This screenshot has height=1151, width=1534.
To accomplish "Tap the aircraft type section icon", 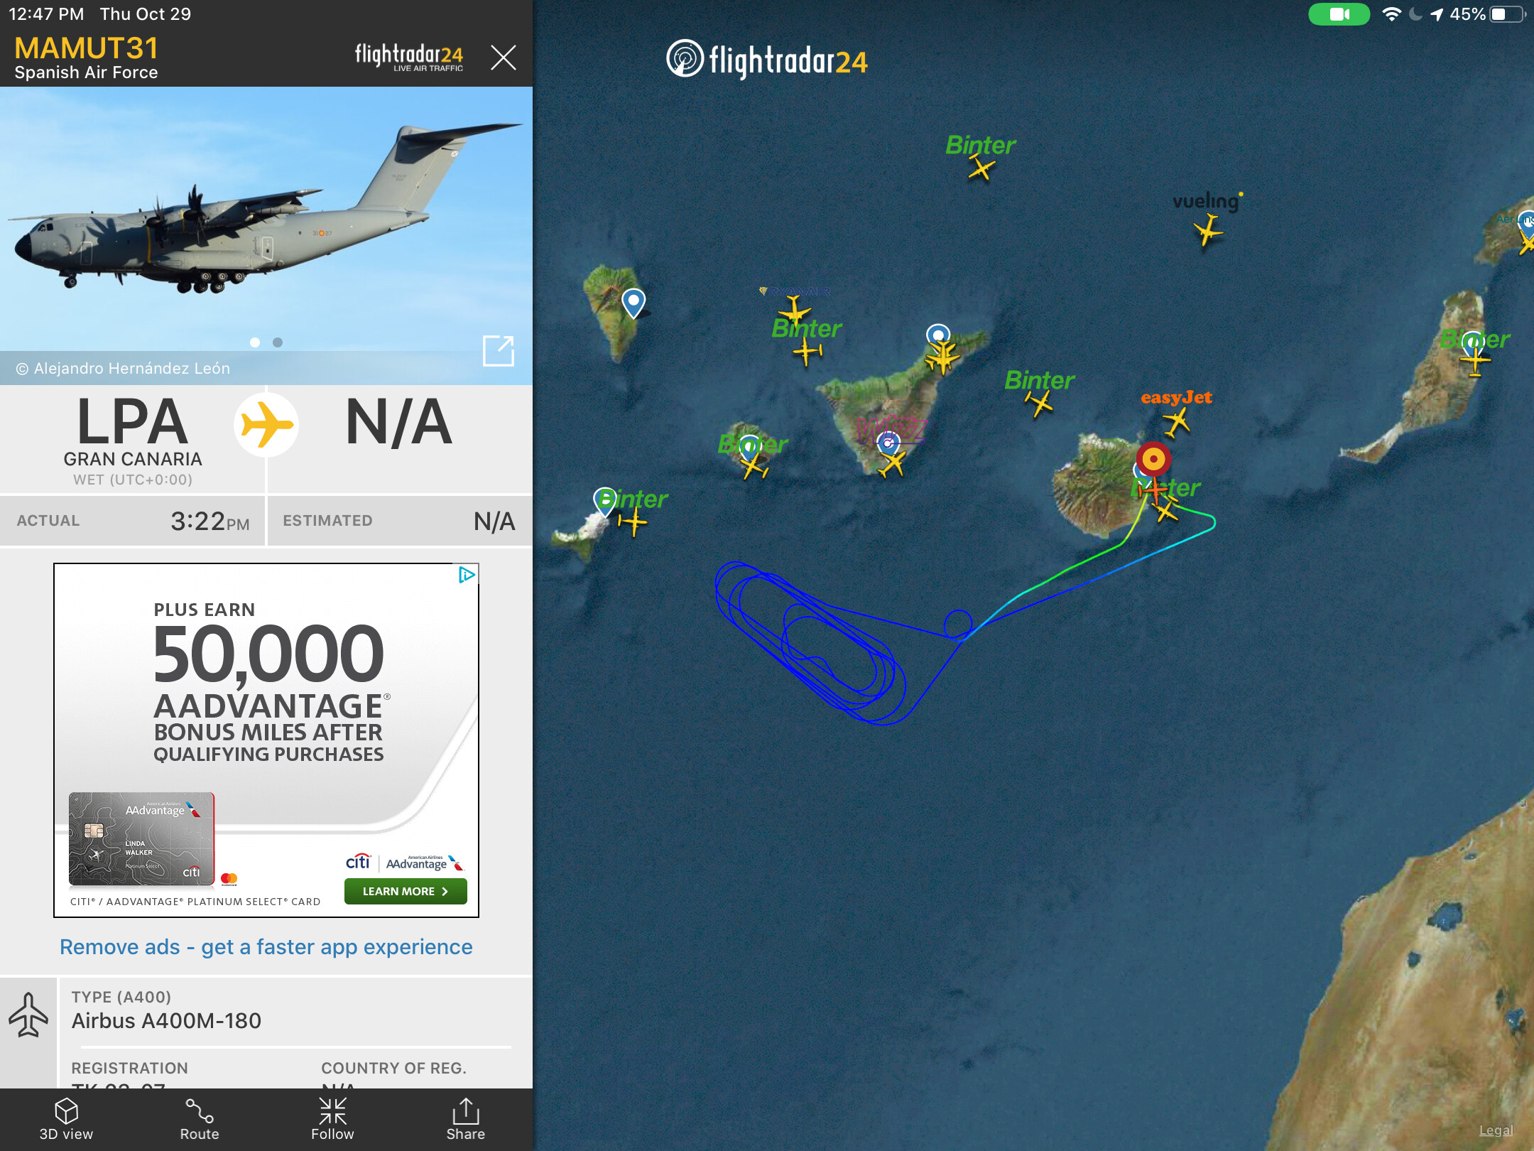I will tap(28, 1014).
